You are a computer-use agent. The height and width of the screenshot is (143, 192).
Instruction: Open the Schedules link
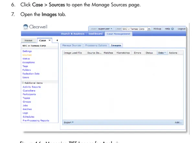click(x=28, y=117)
